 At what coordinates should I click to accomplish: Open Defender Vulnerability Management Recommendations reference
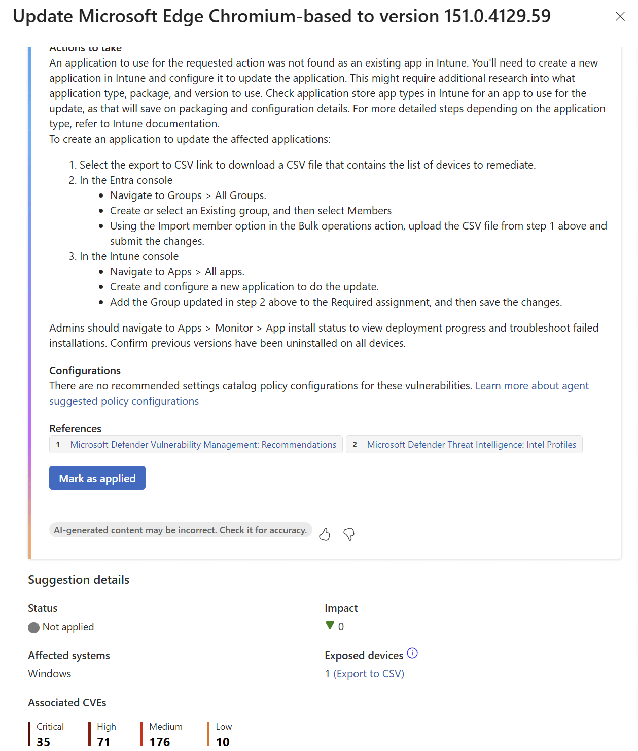coord(203,445)
